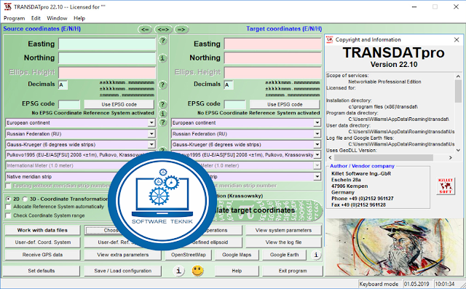Expand target Russian Federation (RU) dropdown
This screenshot has width=466, height=289.
[x=317, y=134]
